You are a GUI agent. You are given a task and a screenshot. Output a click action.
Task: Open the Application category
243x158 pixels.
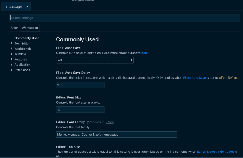22,65
